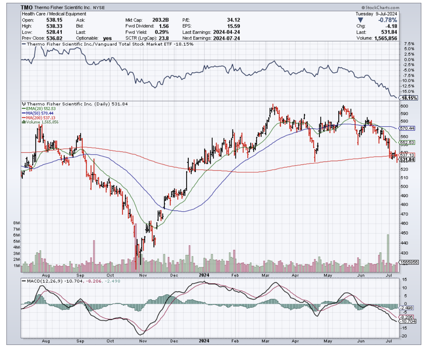
Task: Click the green 552.53 price tag on axis
Action: click(406, 143)
